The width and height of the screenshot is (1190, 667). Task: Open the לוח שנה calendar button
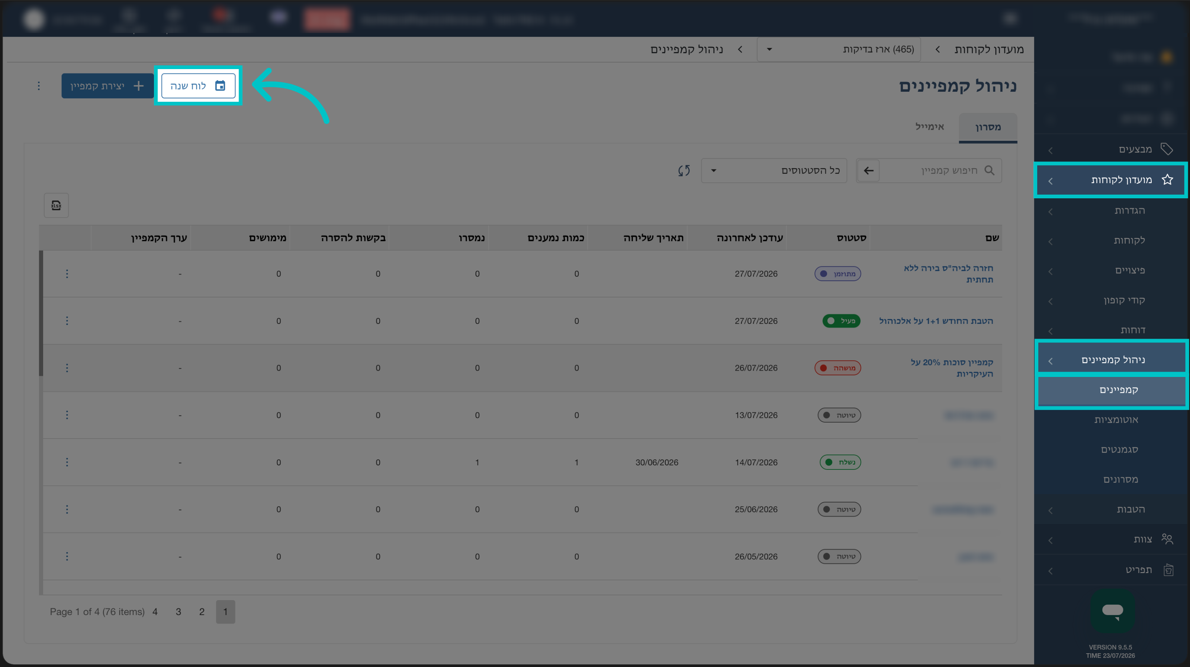tap(198, 86)
